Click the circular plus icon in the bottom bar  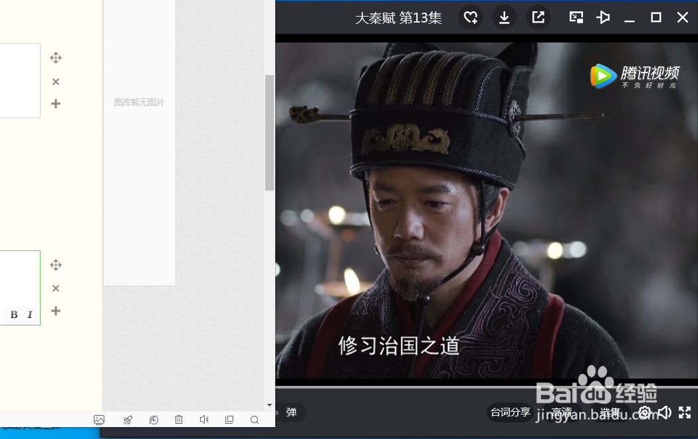coord(154,420)
